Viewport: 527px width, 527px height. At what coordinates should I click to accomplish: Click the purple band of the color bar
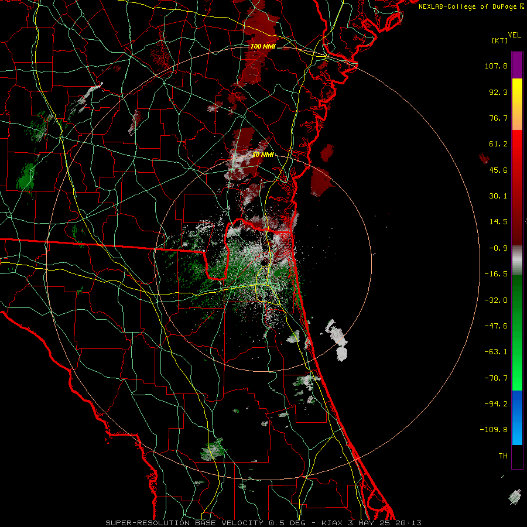(x=517, y=65)
